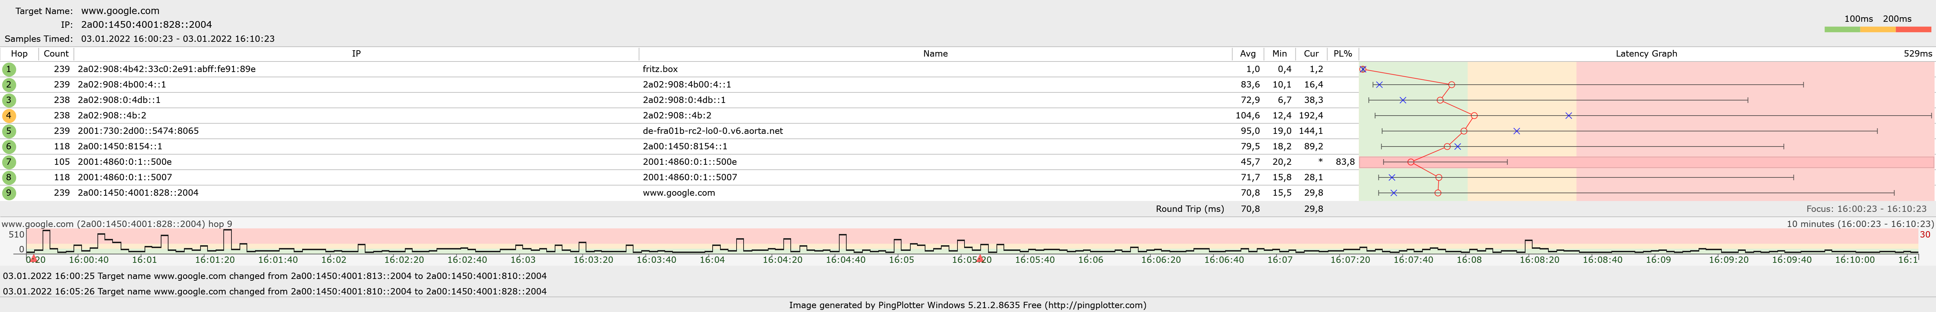The height and width of the screenshot is (312, 1936).
Task: Click the orange 200ms legend swatch
Action: point(1877,29)
